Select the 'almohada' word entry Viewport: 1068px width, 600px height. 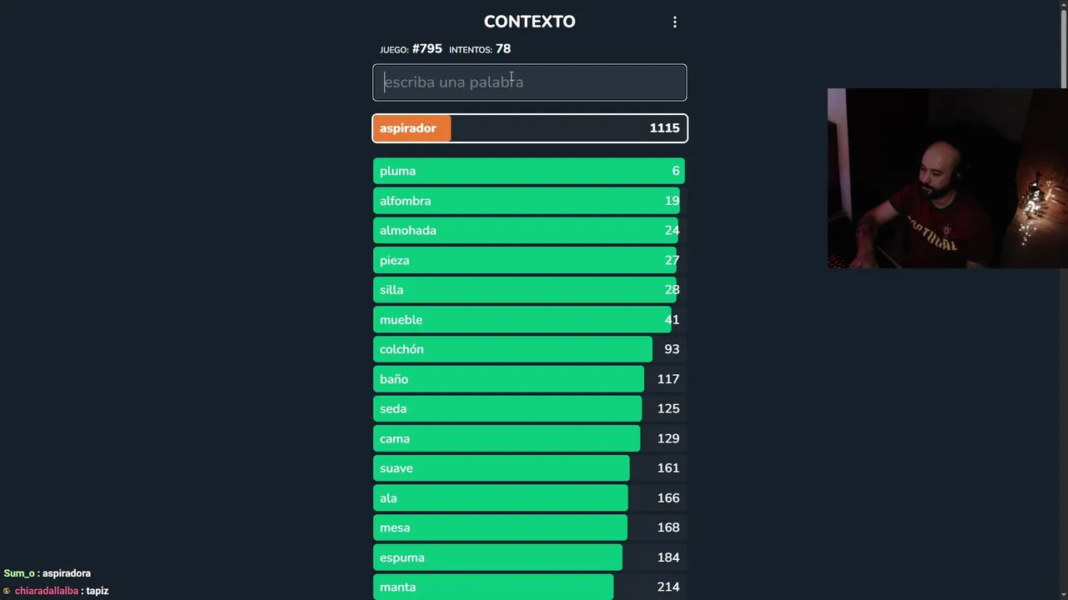pos(529,231)
